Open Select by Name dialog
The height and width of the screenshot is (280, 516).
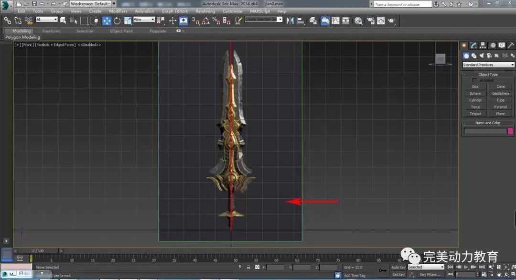tap(74, 21)
